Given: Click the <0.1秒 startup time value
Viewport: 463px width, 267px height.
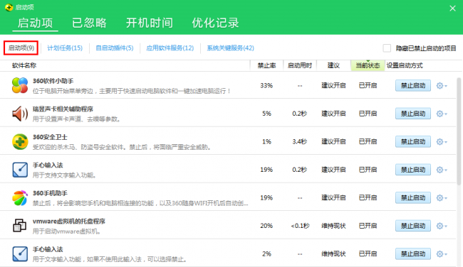Looking at the screenshot, I should pyautogui.click(x=300, y=226).
